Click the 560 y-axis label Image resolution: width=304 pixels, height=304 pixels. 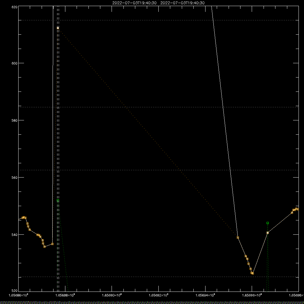click(15, 178)
